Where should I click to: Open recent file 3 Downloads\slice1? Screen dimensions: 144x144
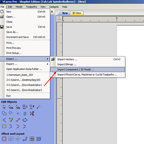tap(25, 85)
